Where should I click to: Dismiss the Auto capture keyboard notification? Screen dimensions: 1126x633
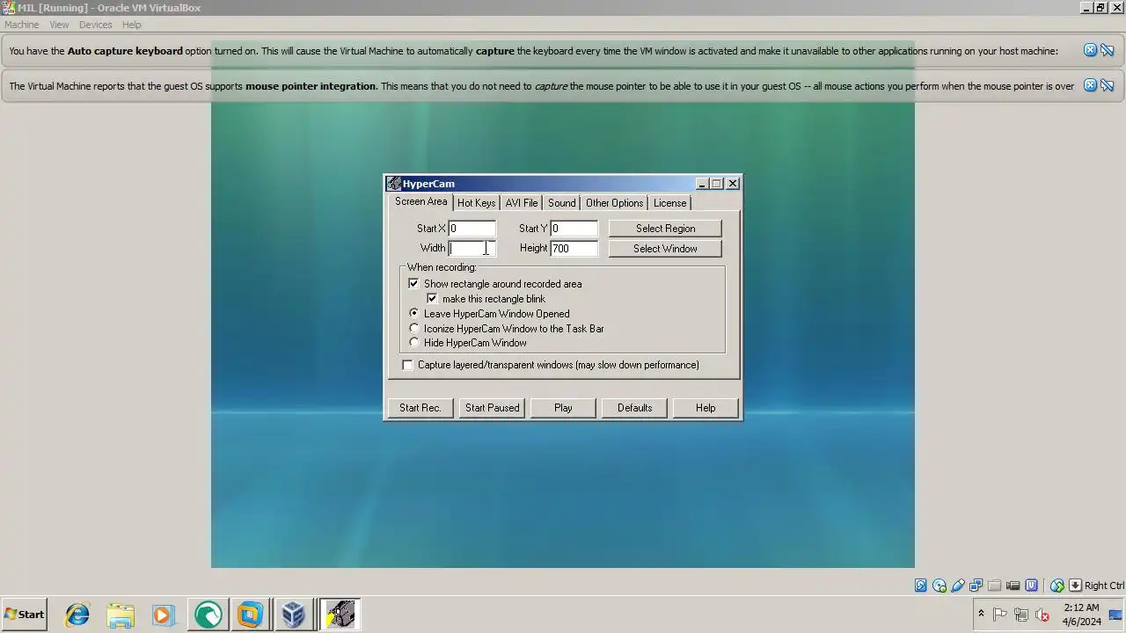click(x=1090, y=50)
